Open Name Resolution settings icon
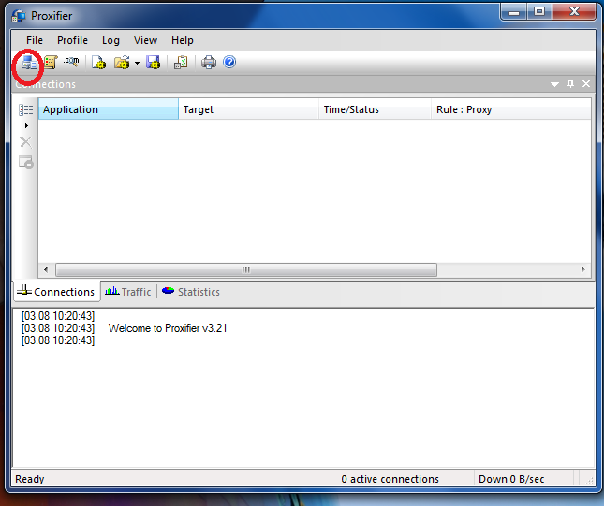The height and width of the screenshot is (506, 604). (72, 62)
